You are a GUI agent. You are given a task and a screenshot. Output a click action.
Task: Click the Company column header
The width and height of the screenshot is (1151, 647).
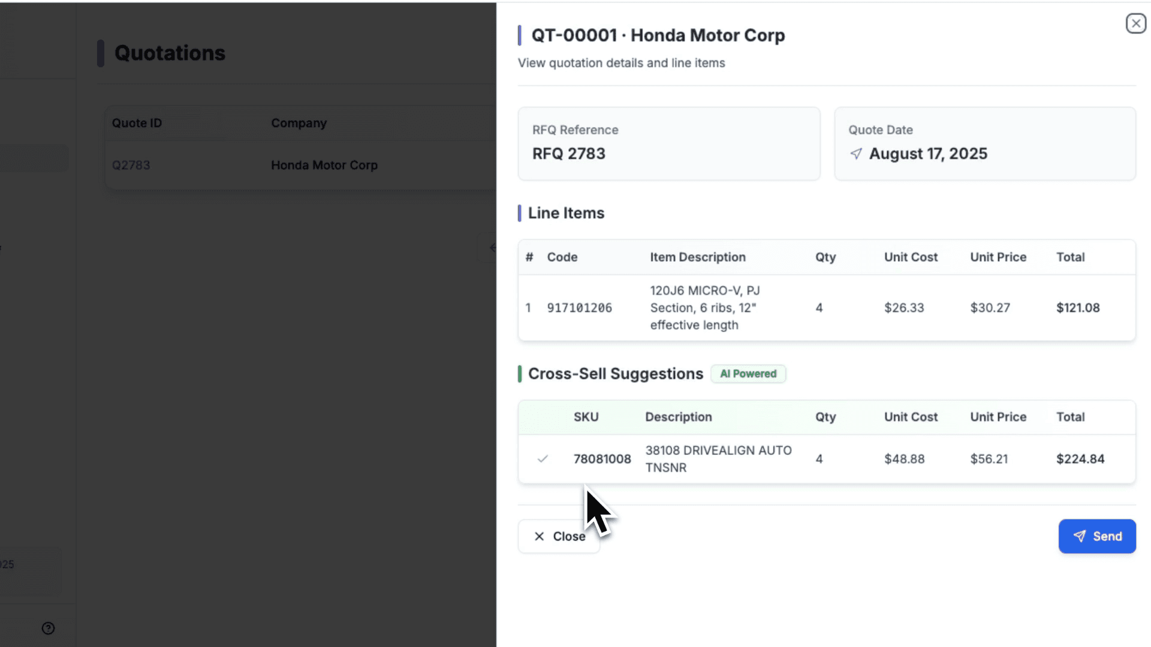click(299, 123)
